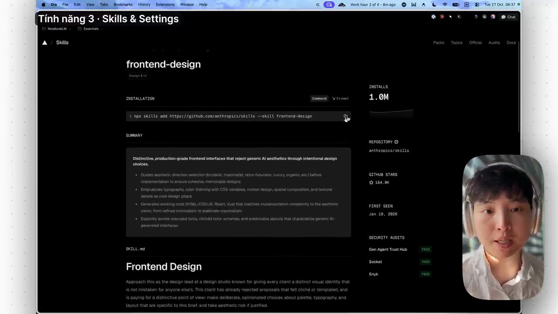
Task: Click the crescent moon Focus icon
Action: (x=434, y=4)
